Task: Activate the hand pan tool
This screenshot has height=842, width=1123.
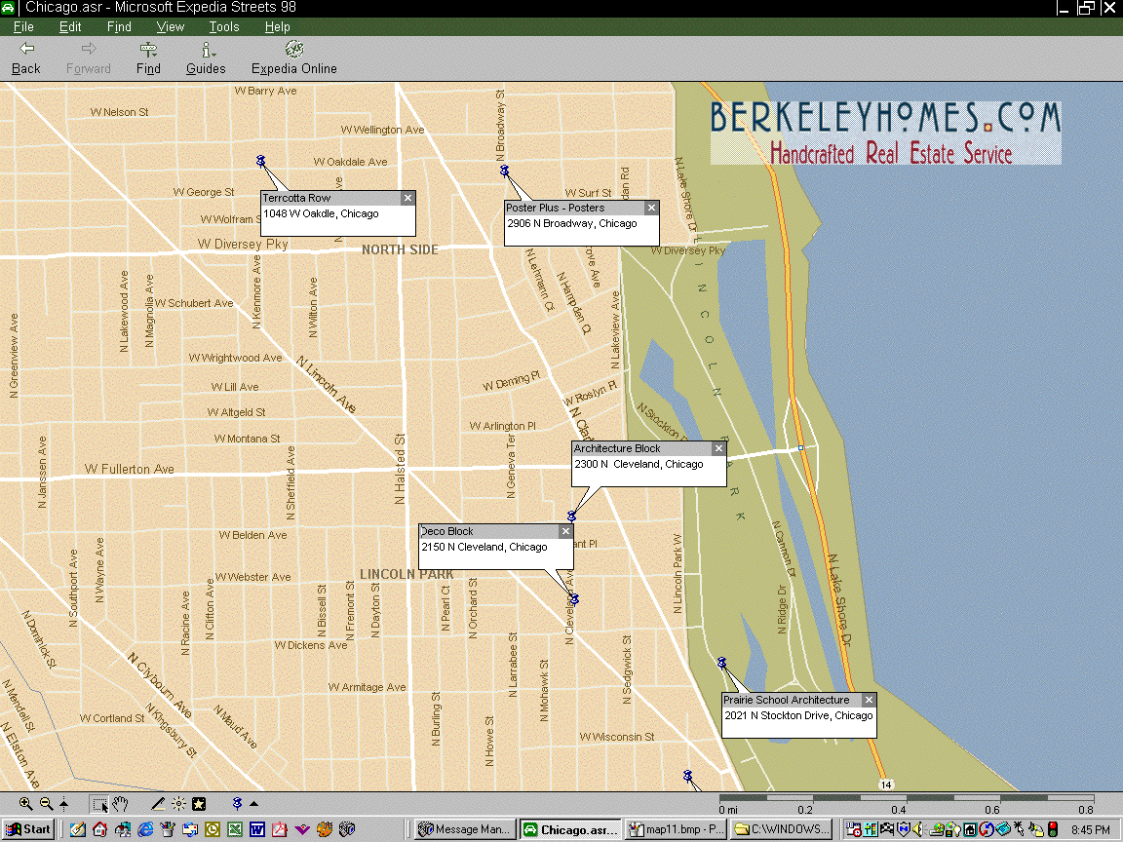Action: click(x=120, y=804)
